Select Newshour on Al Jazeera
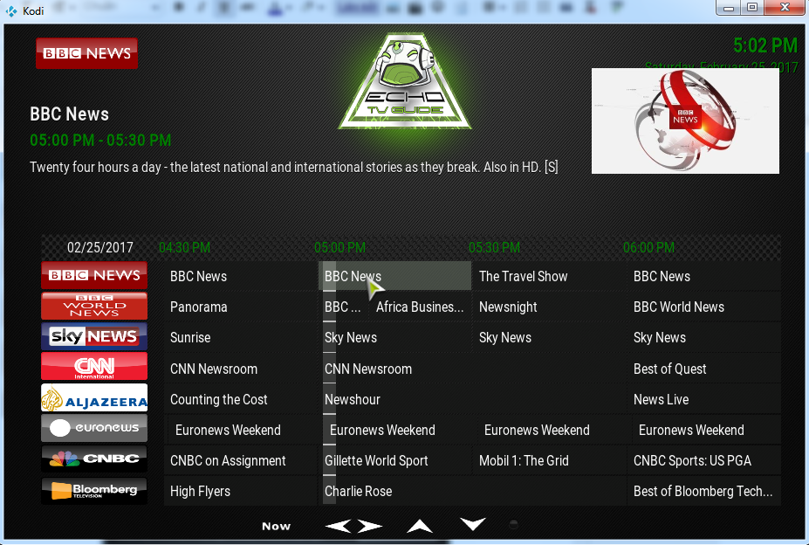The height and width of the screenshot is (545, 809). 472,399
